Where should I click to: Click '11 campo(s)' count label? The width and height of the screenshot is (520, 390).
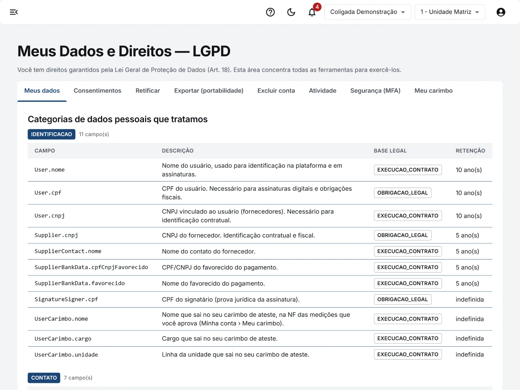tap(94, 134)
